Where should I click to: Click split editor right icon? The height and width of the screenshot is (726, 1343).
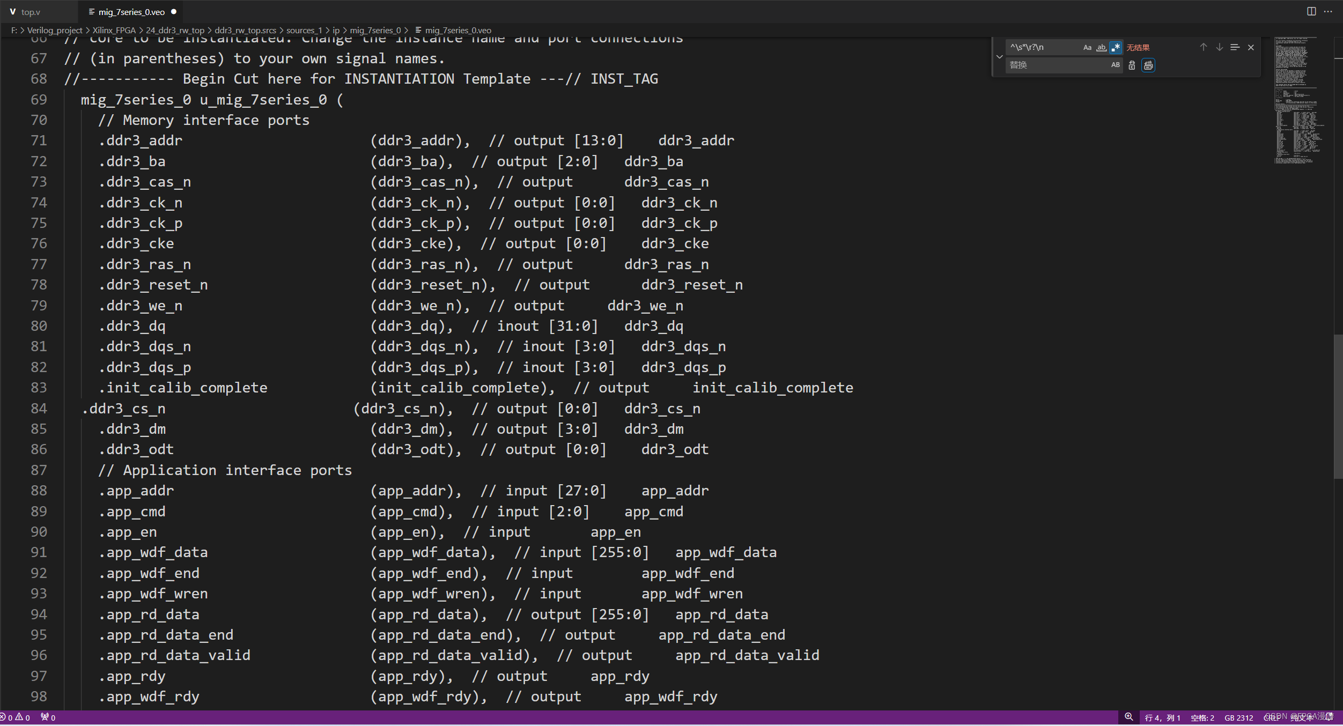tap(1311, 11)
